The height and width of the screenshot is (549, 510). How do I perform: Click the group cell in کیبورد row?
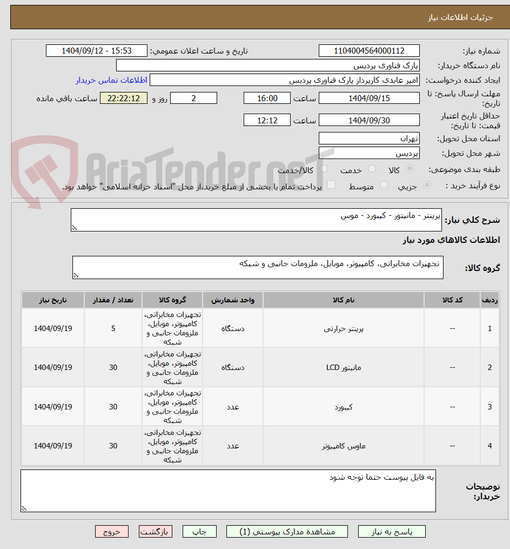click(x=172, y=407)
